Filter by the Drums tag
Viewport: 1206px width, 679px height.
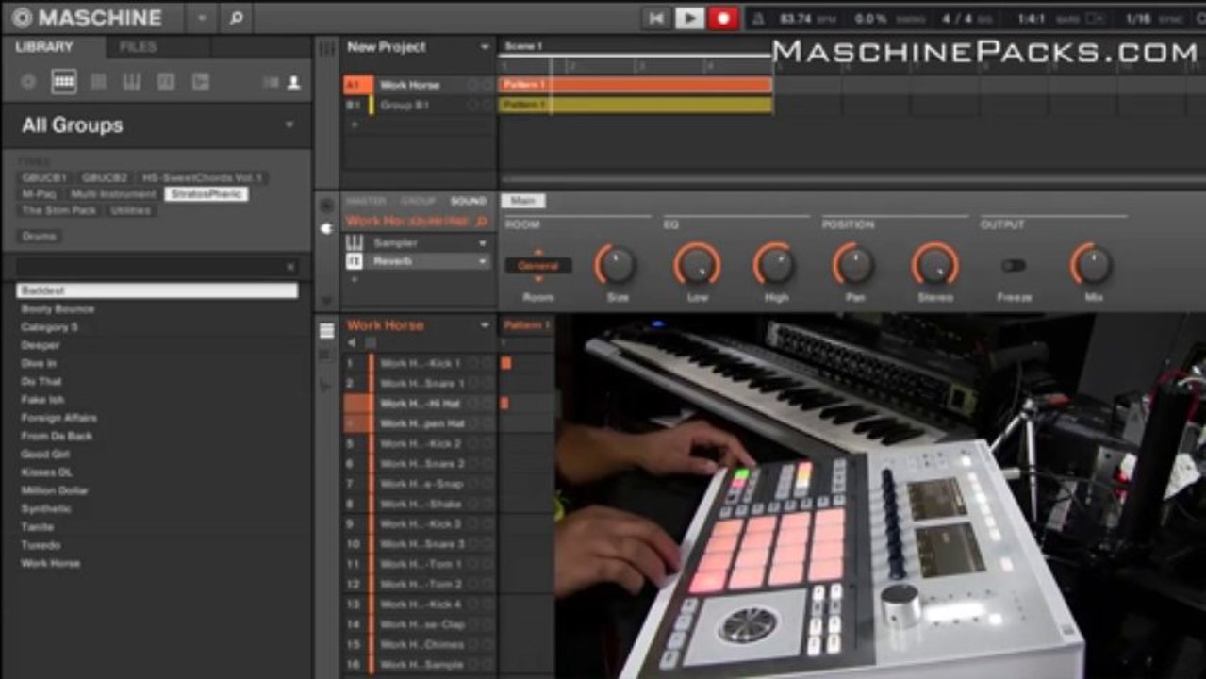(x=40, y=236)
